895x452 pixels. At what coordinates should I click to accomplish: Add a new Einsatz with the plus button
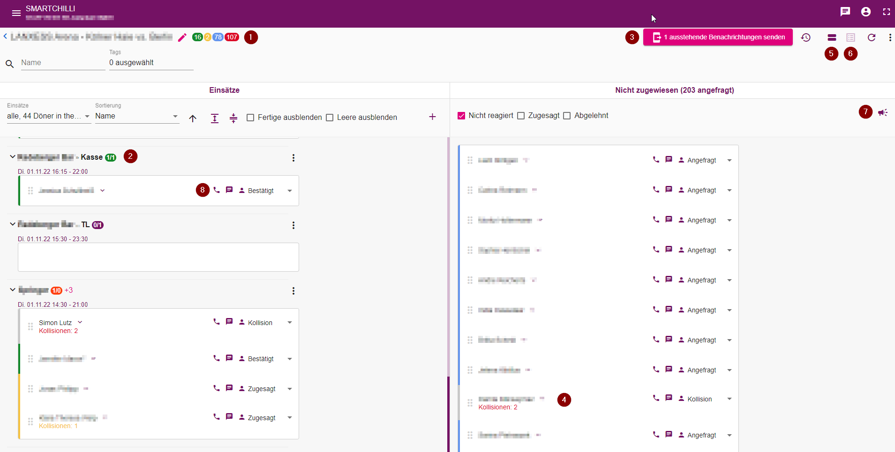(432, 117)
